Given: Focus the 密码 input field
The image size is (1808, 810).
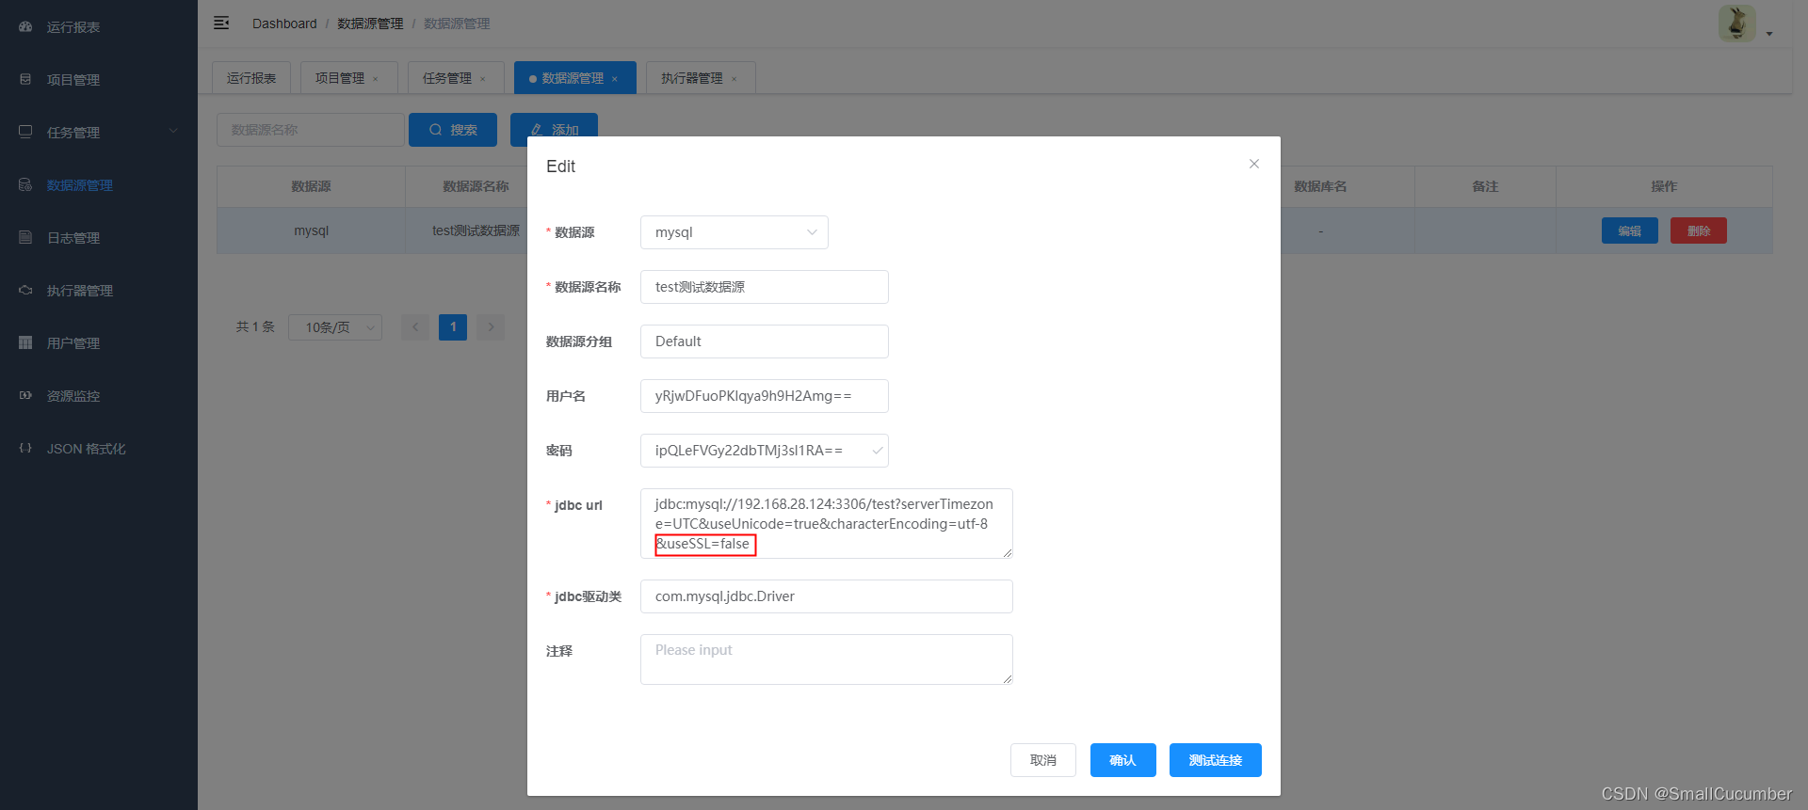Looking at the screenshot, I should coord(765,451).
